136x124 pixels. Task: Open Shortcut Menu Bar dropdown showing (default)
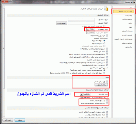point(82,98)
